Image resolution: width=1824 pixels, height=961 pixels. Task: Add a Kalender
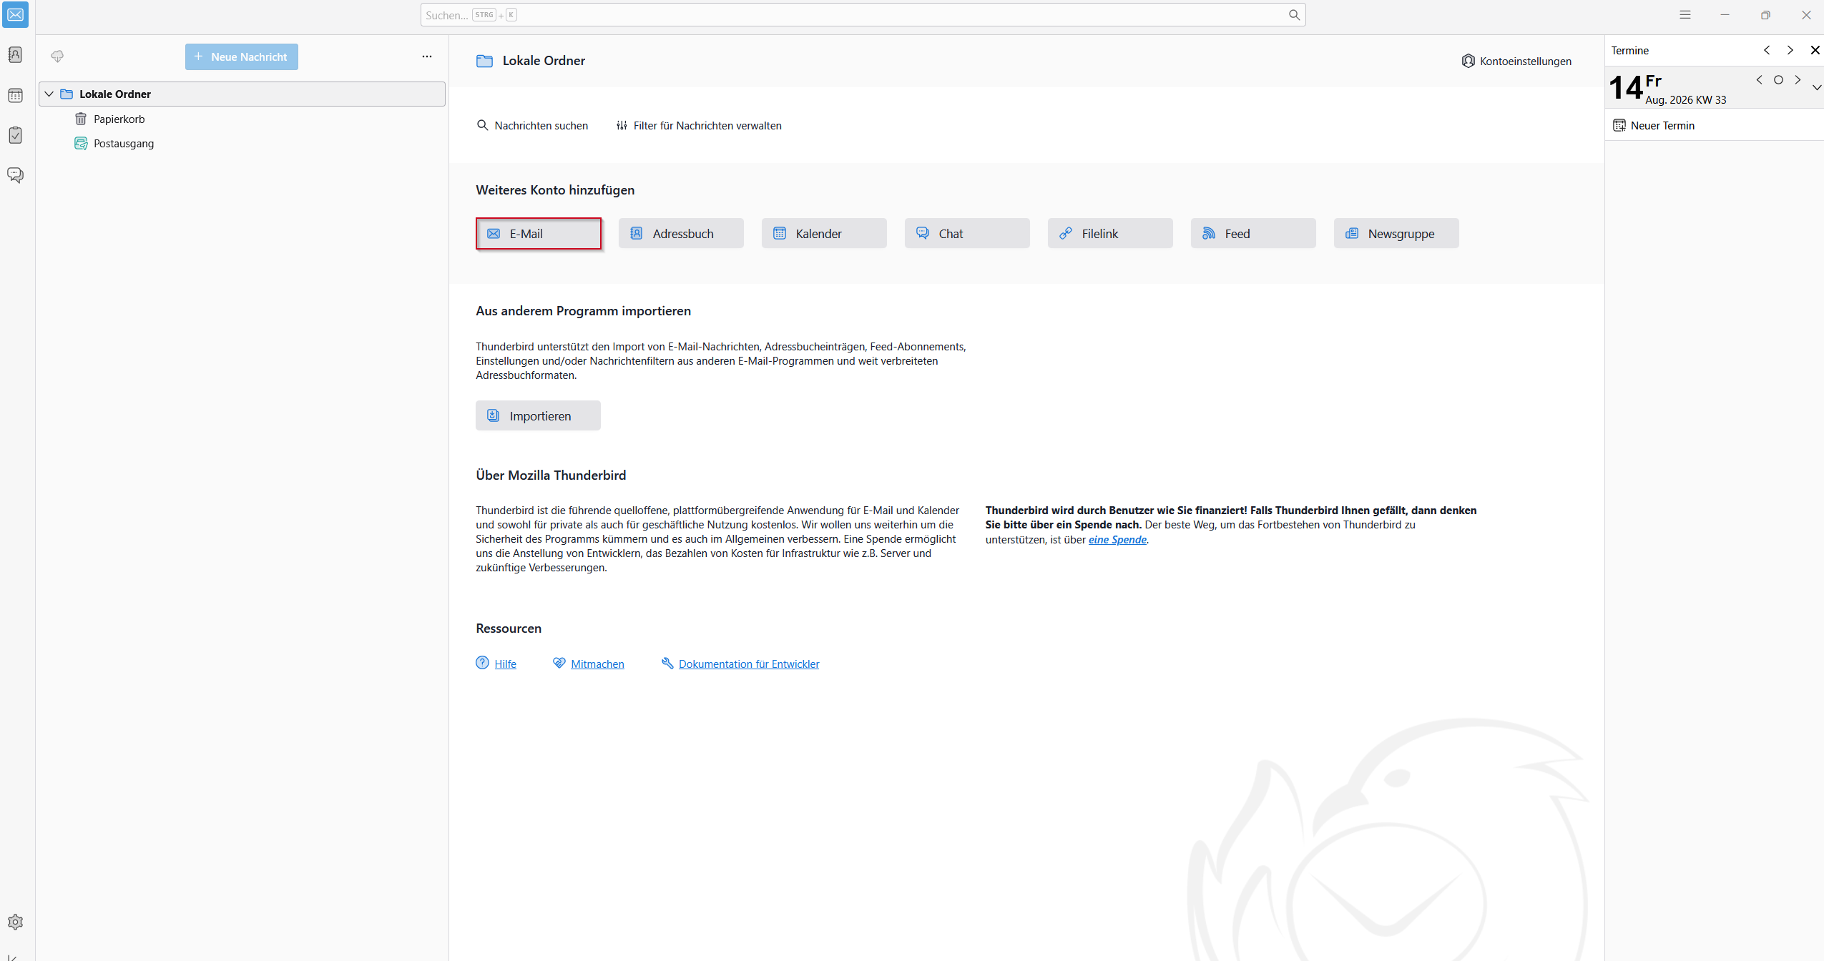tap(824, 233)
